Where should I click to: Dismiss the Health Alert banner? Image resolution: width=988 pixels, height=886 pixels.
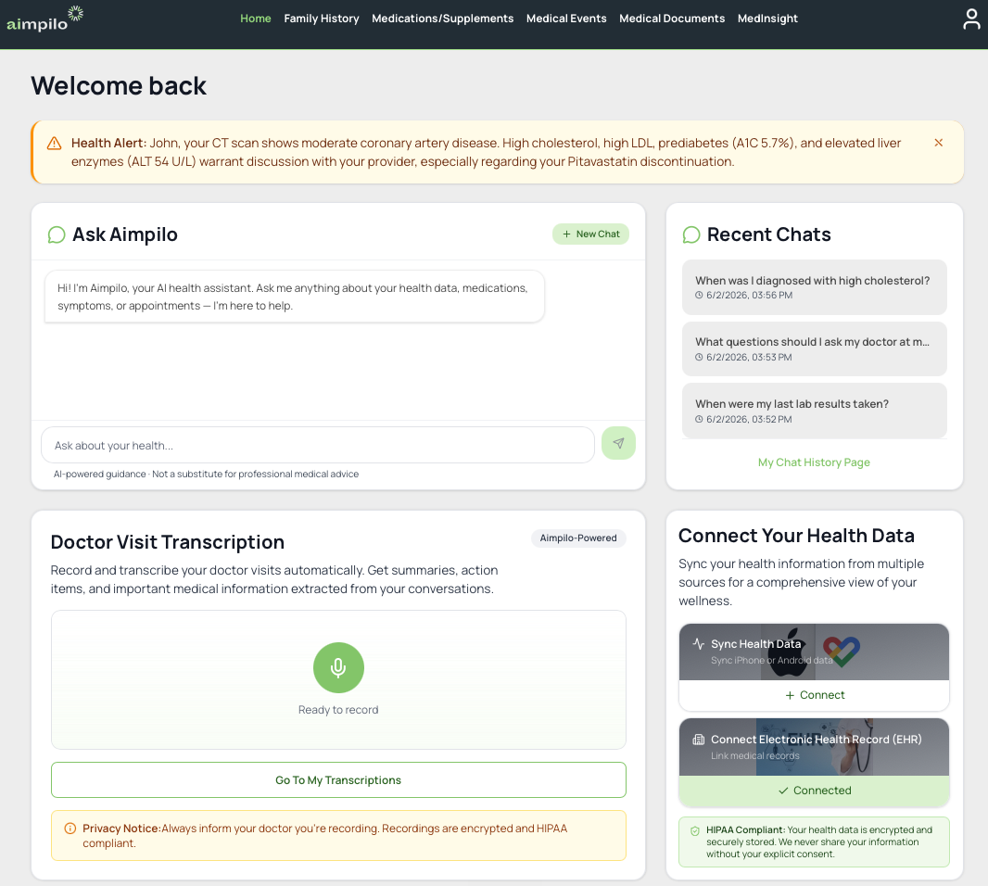[938, 143]
